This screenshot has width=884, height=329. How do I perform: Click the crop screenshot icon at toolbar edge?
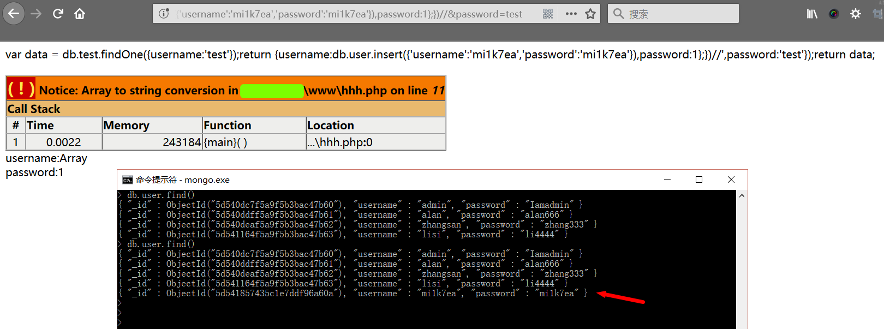tap(877, 14)
